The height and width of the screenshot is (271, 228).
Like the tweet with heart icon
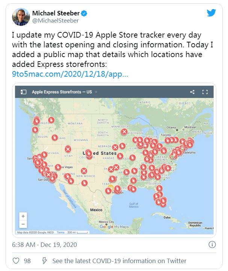click(16, 260)
